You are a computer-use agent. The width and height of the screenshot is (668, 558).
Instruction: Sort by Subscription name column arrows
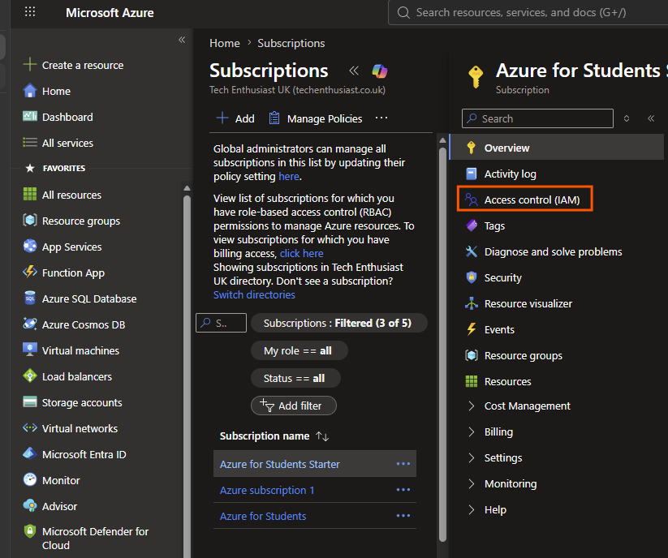(x=322, y=436)
